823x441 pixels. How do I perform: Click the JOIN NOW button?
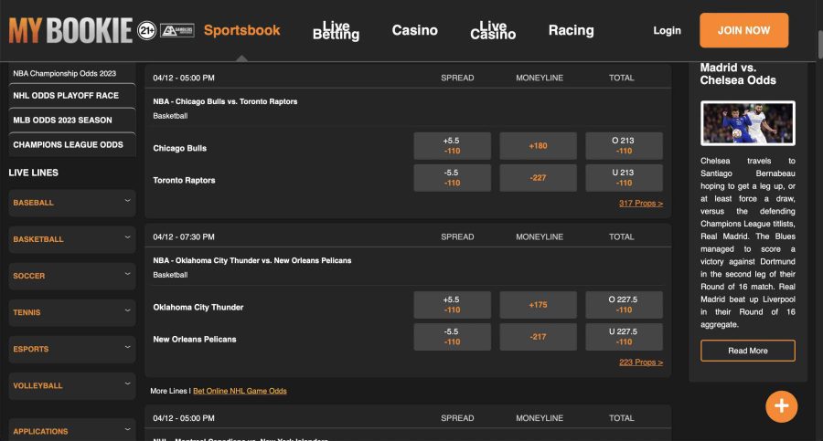pyautogui.click(x=743, y=30)
